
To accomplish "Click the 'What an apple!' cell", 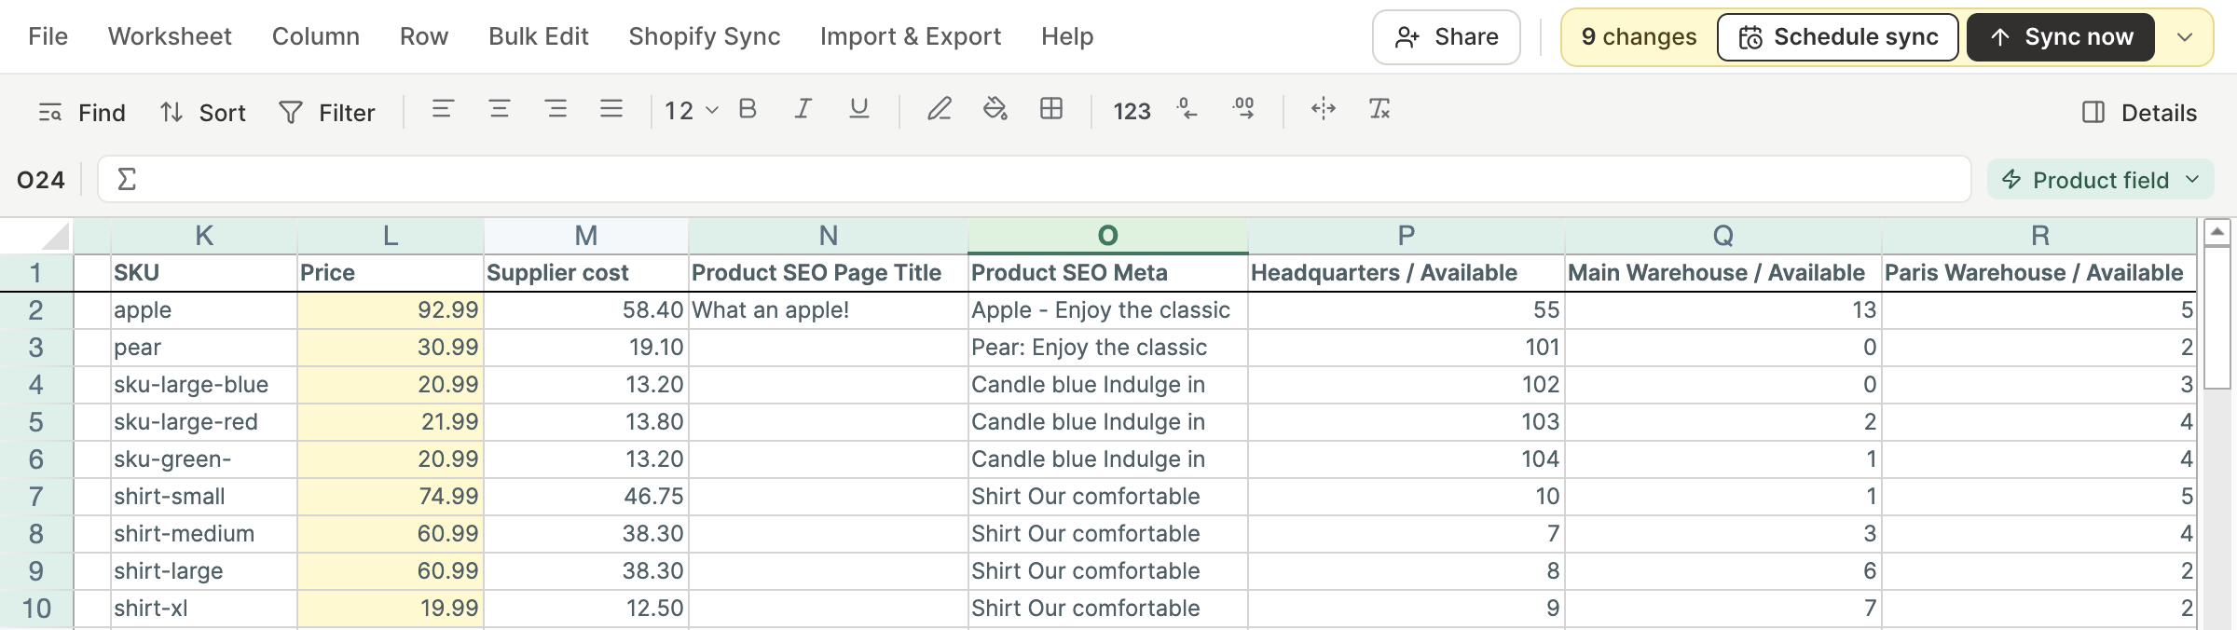I will point(829,310).
